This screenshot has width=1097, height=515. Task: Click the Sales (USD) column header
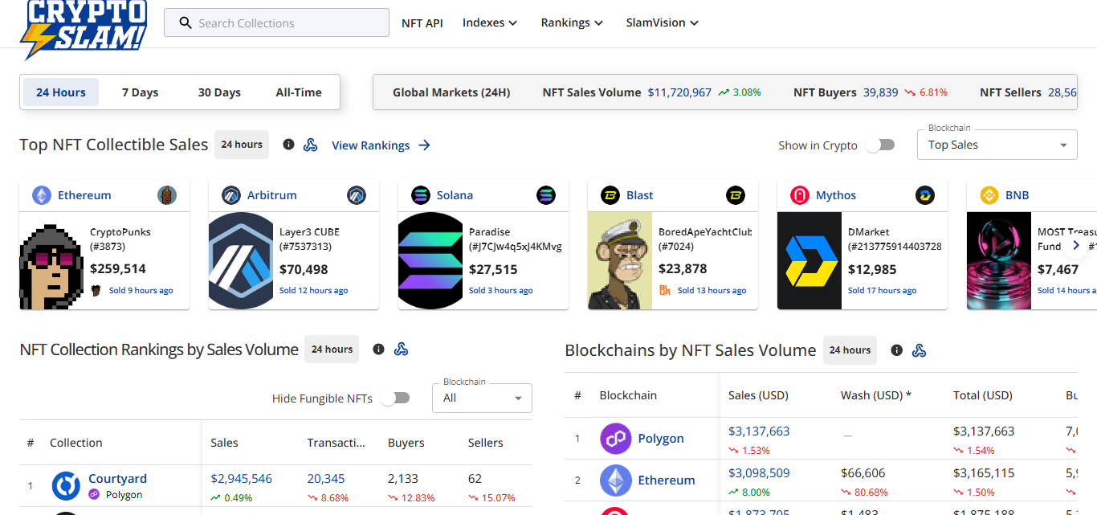pos(758,395)
